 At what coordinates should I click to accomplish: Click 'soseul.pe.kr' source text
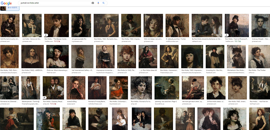click(x=71, y=104)
